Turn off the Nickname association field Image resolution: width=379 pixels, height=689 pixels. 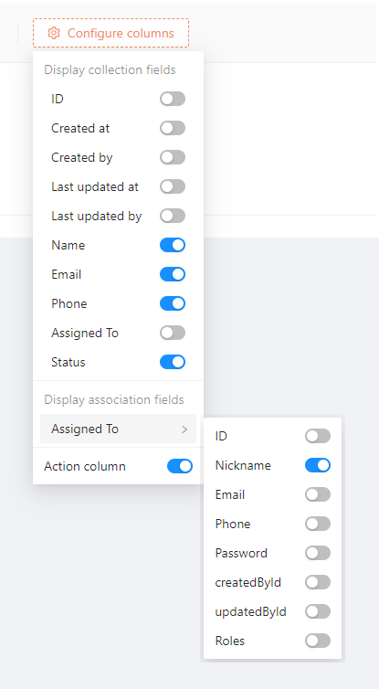(318, 465)
